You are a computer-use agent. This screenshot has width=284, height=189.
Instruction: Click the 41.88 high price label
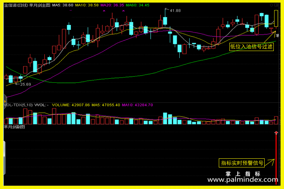coord(175,11)
